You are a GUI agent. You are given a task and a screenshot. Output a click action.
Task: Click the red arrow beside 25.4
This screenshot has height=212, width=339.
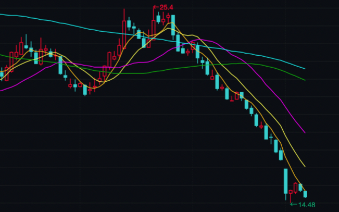click(156, 7)
